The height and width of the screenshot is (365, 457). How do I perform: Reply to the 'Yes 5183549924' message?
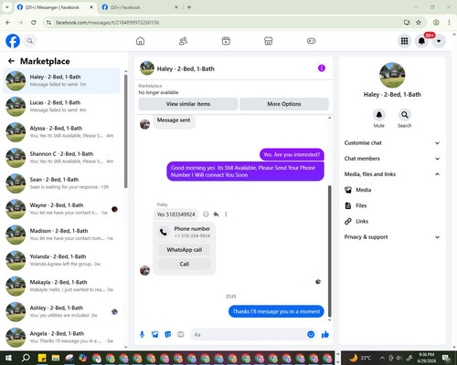(x=216, y=214)
